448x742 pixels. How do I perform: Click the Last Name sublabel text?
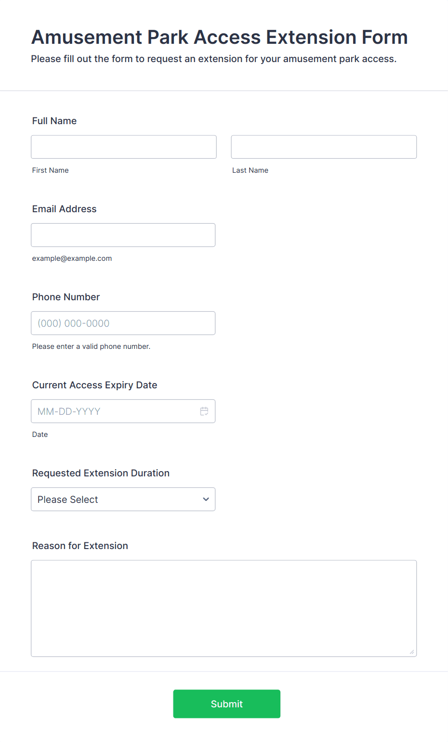250,170
